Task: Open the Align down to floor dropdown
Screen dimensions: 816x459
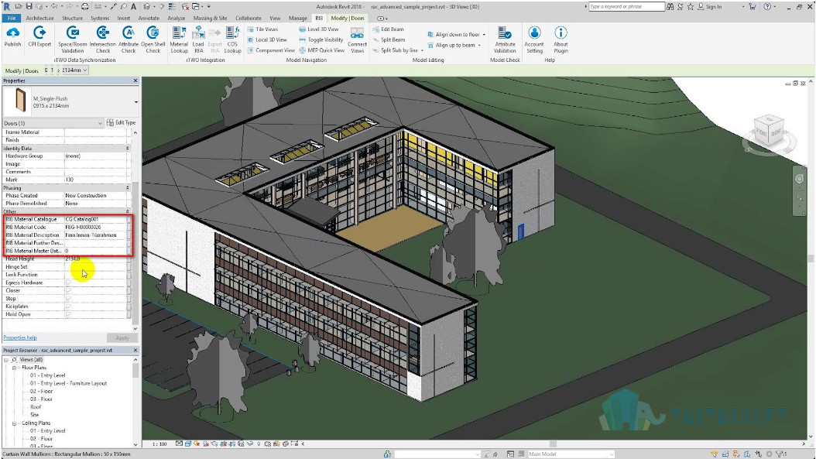Action: (x=484, y=35)
